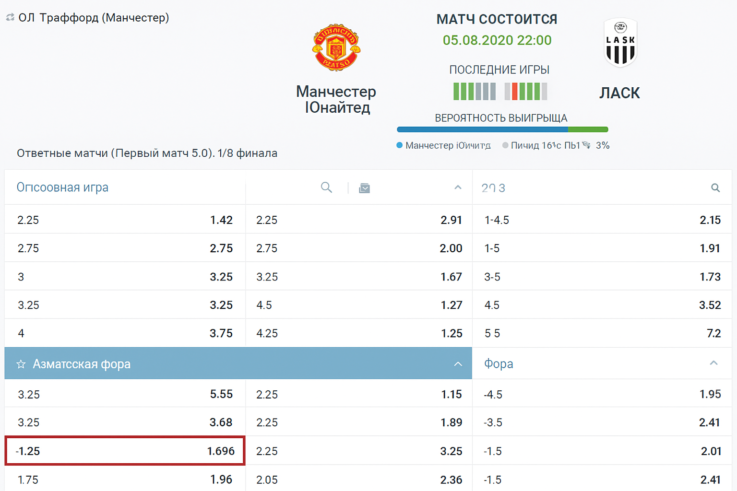Collapse the Фора section using its chevron

click(x=713, y=363)
